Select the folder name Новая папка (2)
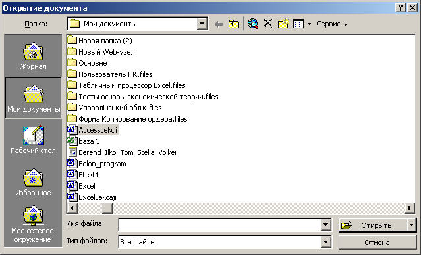421x255 pixels. click(105, 41)
